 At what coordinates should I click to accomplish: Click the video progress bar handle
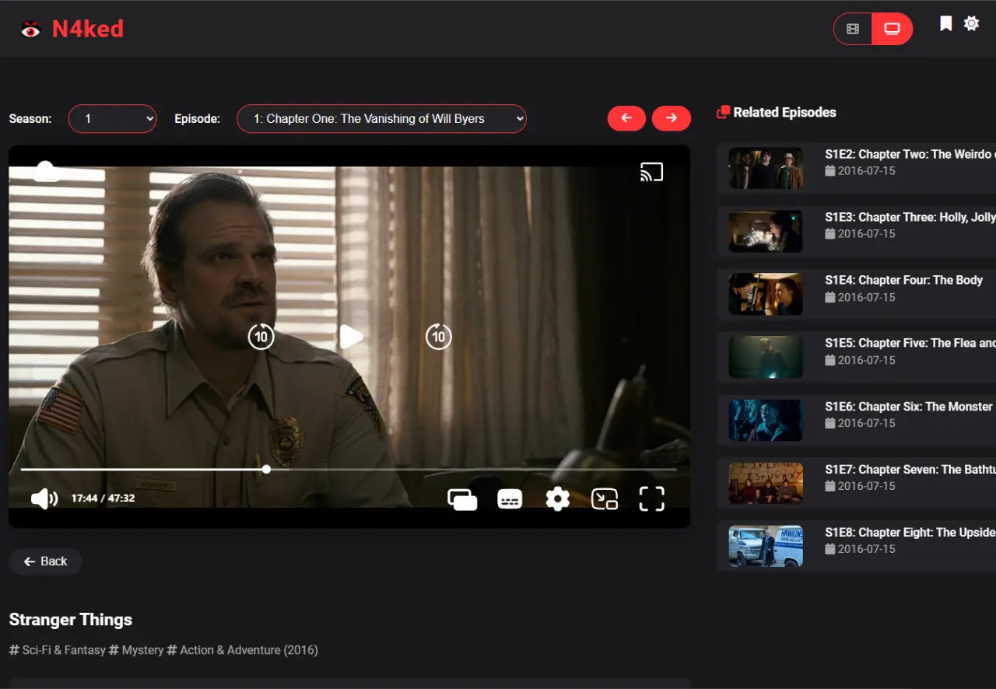pos(267,469)
